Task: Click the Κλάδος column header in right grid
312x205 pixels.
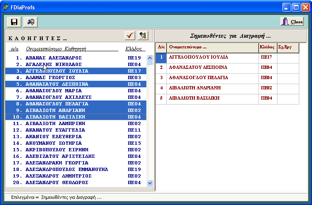Action: tap(267, 47)
